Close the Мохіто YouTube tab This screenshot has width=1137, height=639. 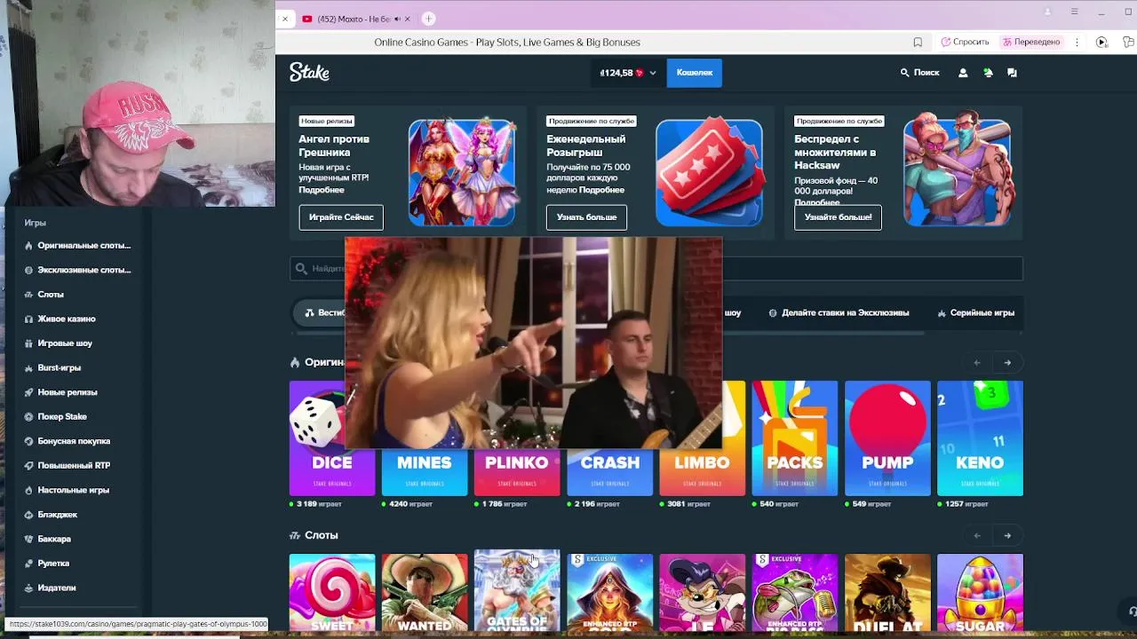point(409,19)
